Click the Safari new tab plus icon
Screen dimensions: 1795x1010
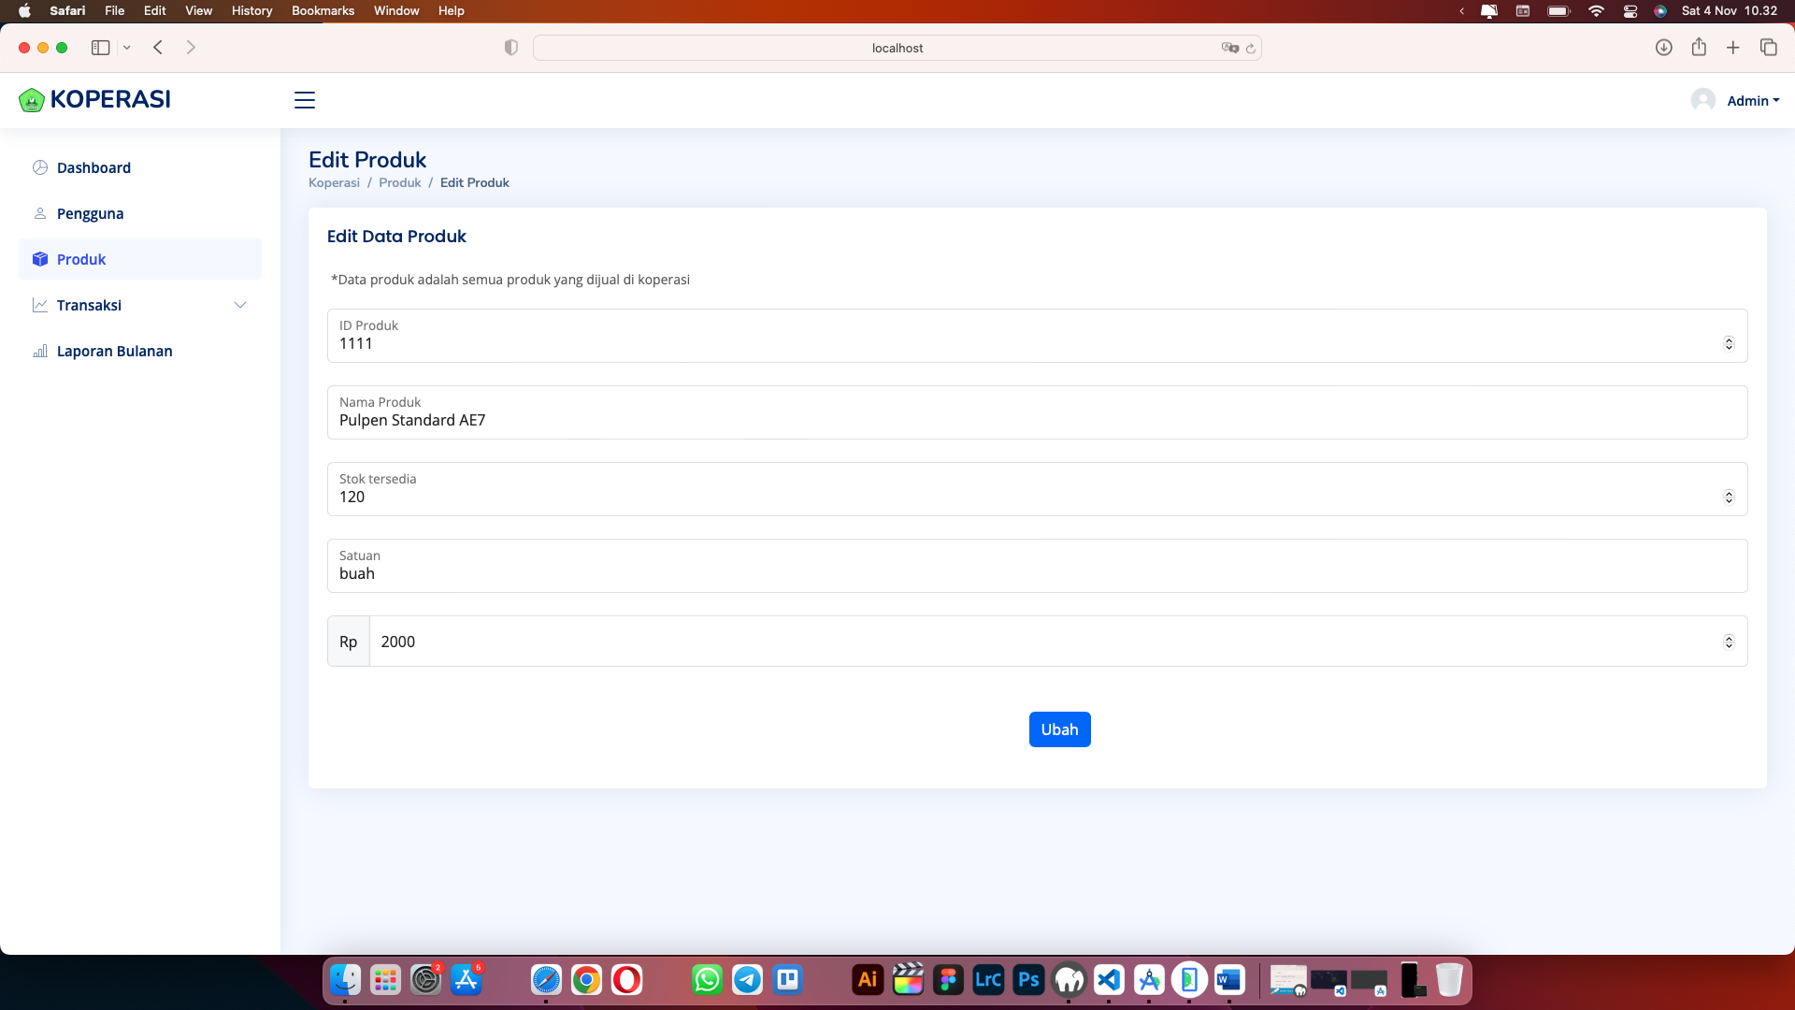[1733, 48]
